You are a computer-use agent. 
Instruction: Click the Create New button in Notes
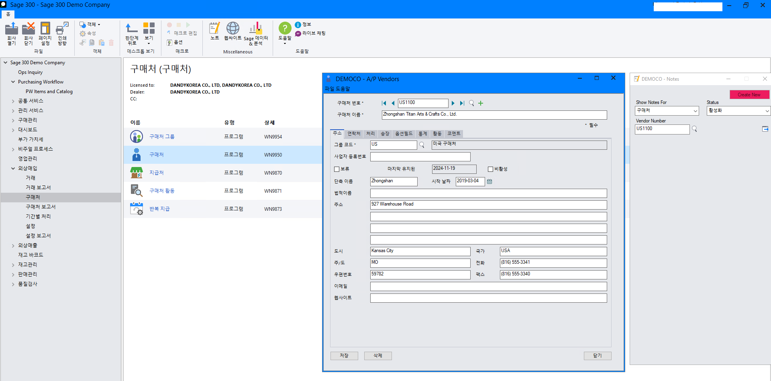(749, 95)
